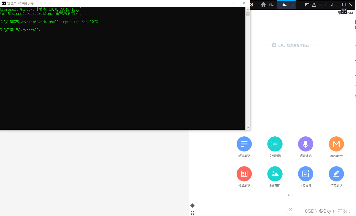Select 上传图片 to upload an image

click(x=275, y=174)
